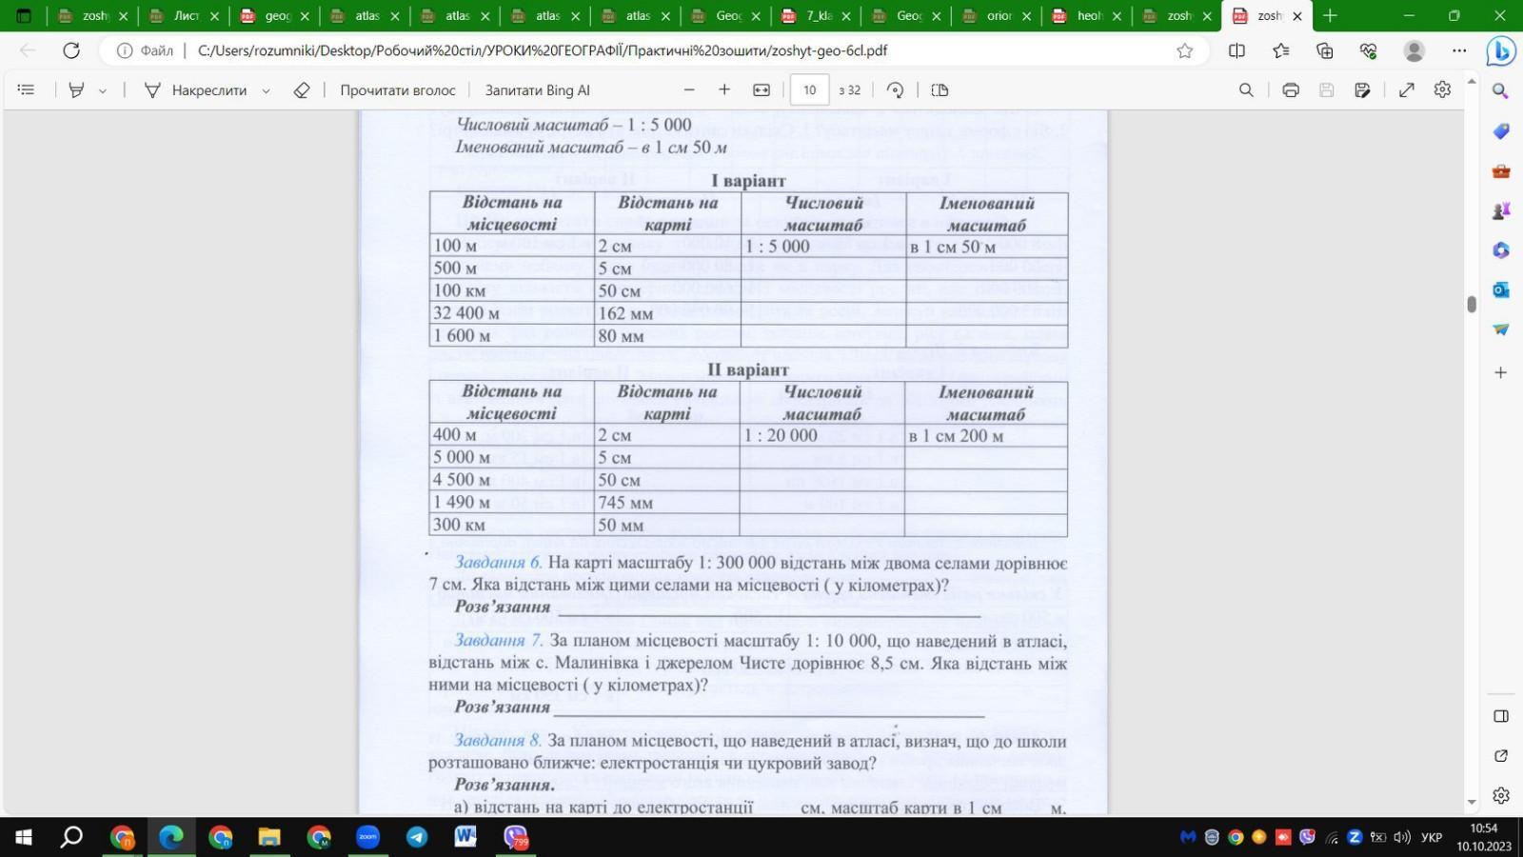Select the Накреслити draw tool

point(195,90)
